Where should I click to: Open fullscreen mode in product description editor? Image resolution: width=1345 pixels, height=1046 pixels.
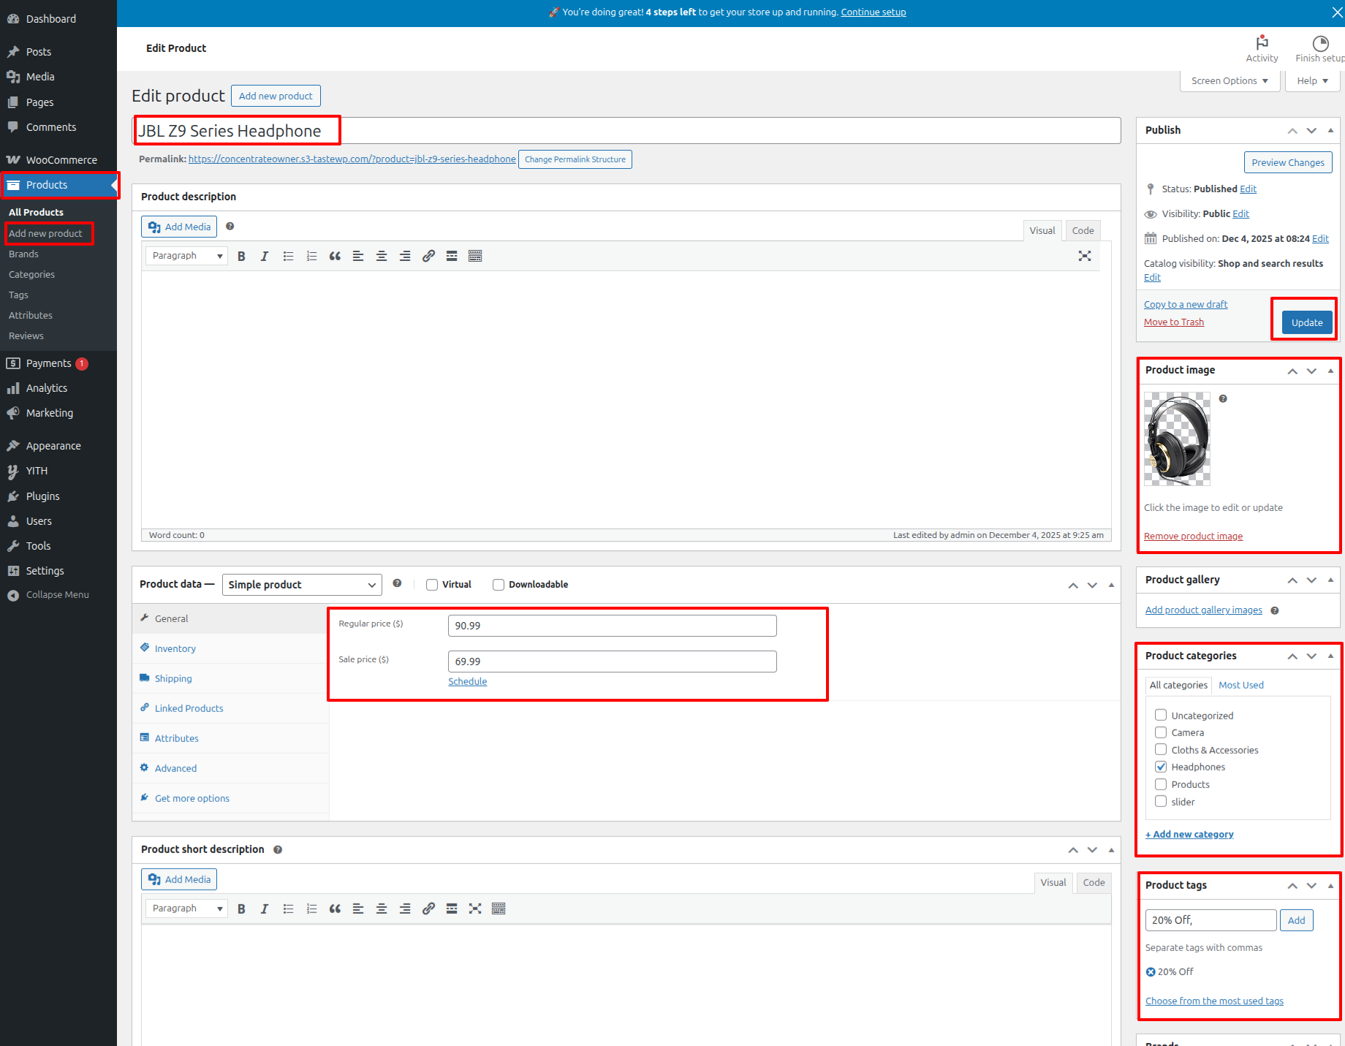coord(1085,256)
